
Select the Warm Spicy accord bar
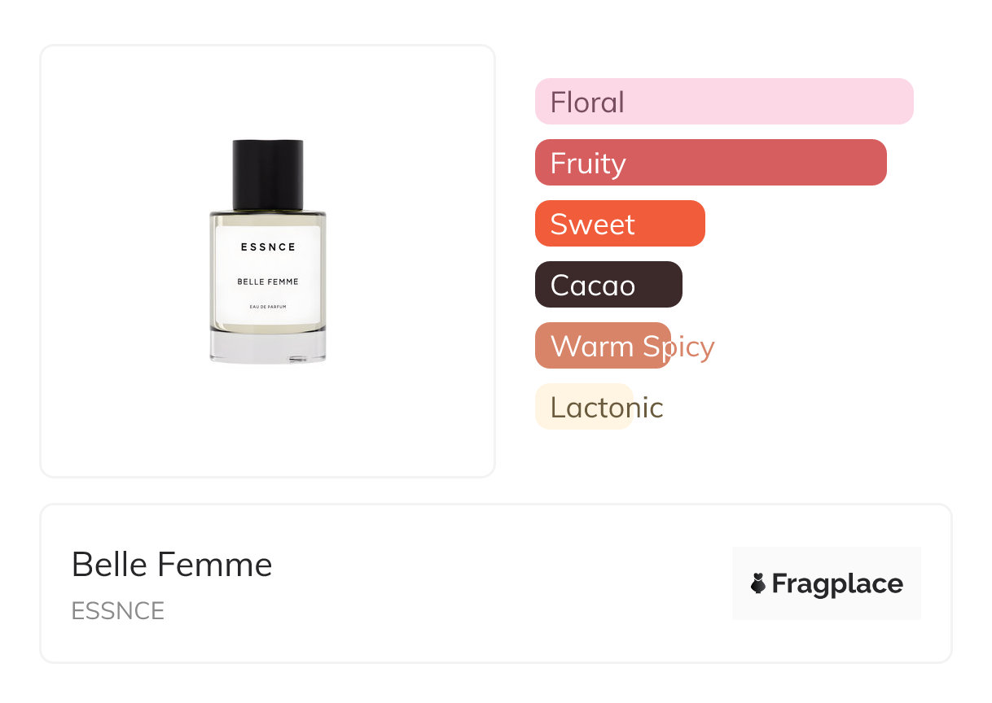603,346
